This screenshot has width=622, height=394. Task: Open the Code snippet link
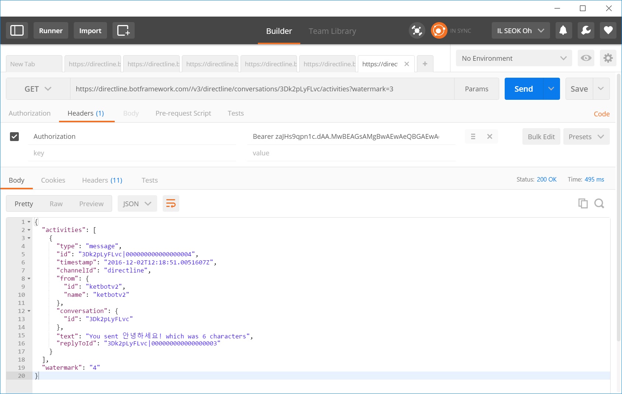coord(602,114)
